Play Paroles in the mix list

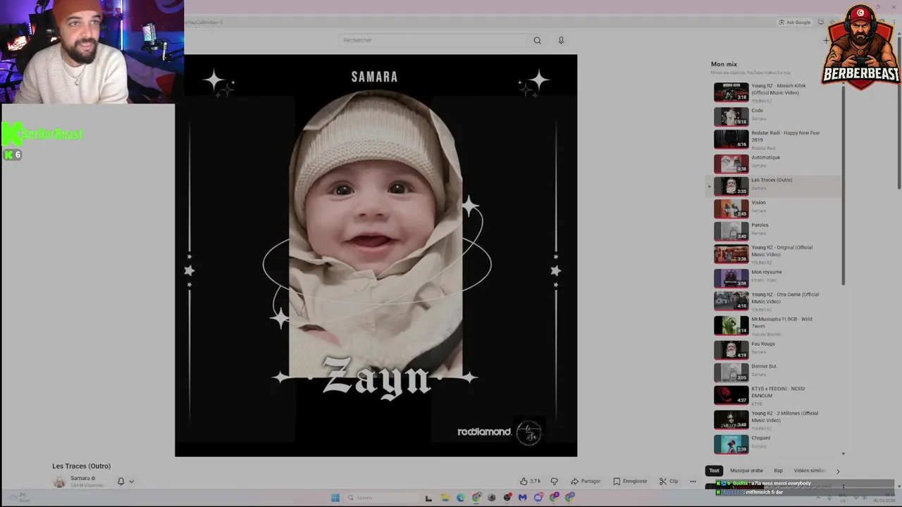(x=775, y=230)
